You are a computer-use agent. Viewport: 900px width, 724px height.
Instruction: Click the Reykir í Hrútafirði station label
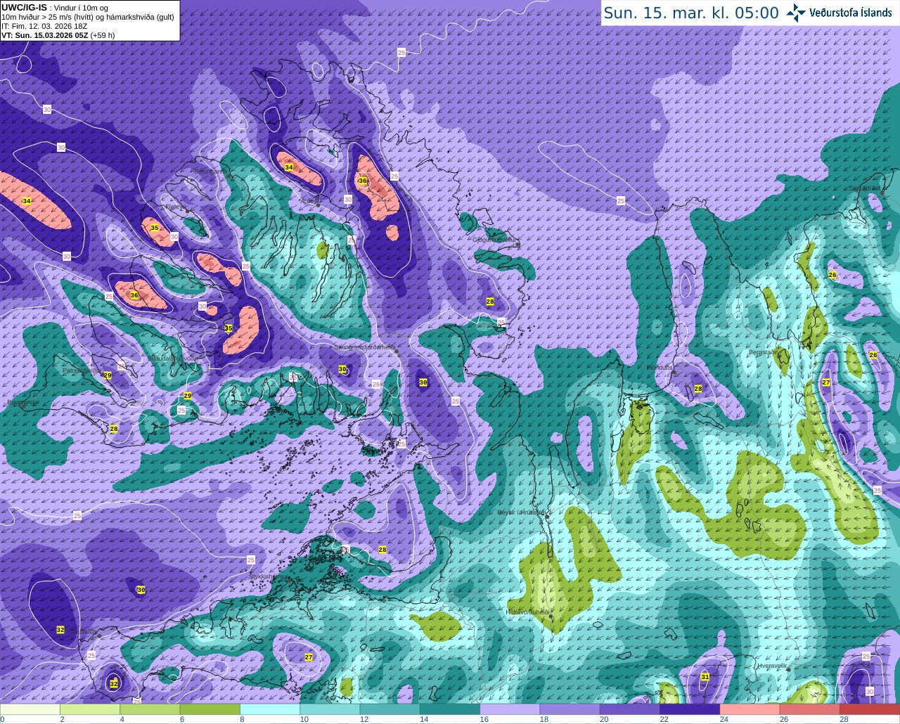pos(521,512)
